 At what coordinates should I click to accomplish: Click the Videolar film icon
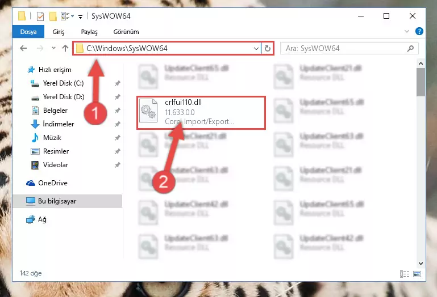tap(35, 165)
